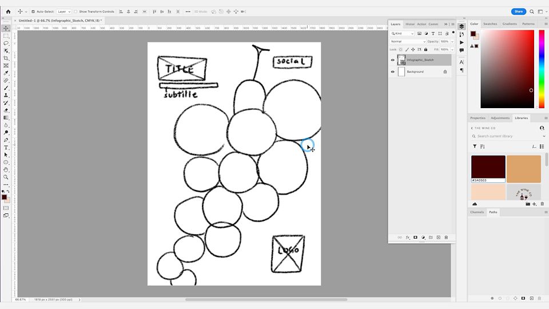The width and height of the screenshot is (549, 309).
Task: Expand the layer Opacity dropdown arrow
Action: 452,42
